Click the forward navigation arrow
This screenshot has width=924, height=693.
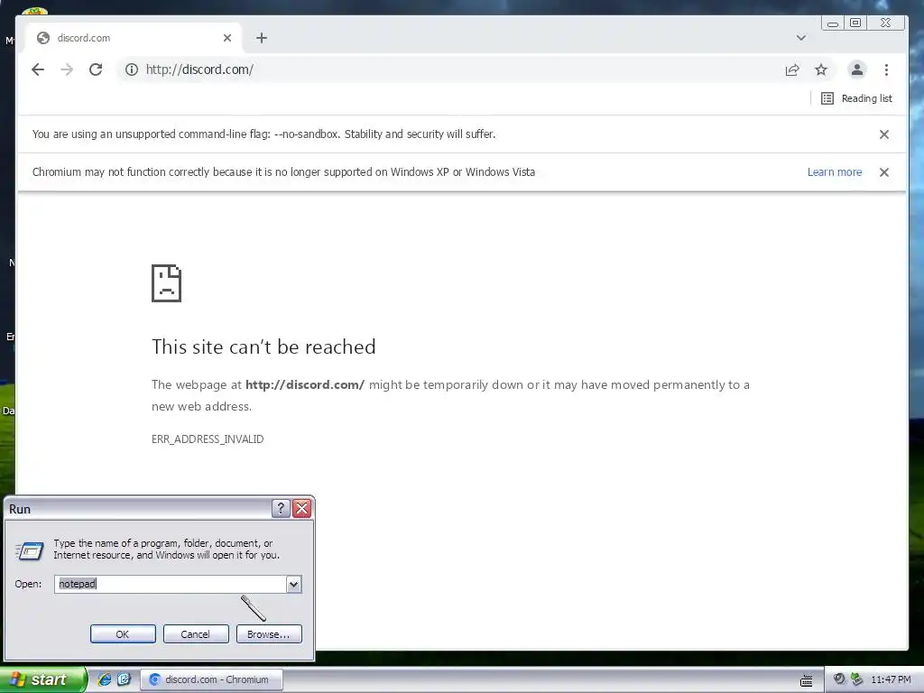point(67,69)
